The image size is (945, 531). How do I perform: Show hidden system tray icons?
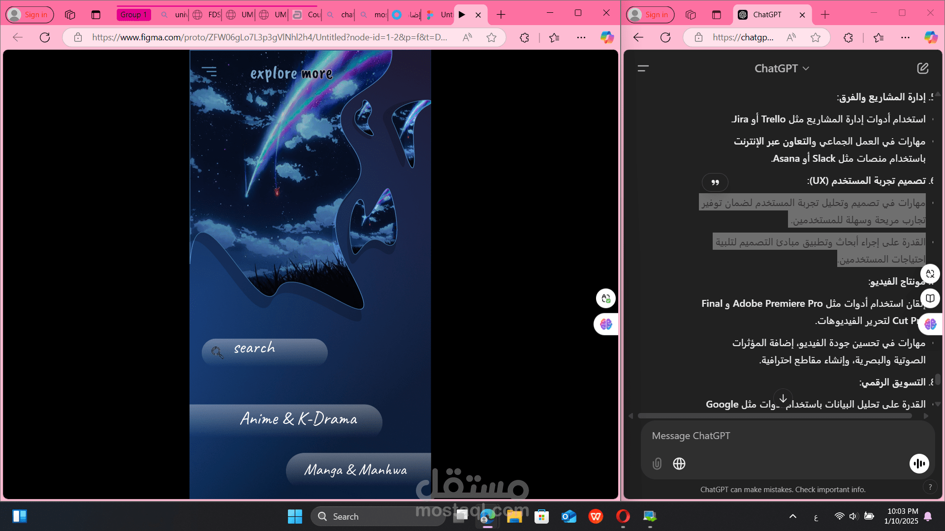coord(792,516)
